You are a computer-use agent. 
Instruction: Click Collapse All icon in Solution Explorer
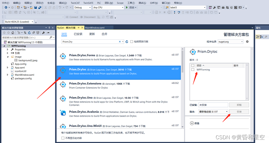(34, 33)
